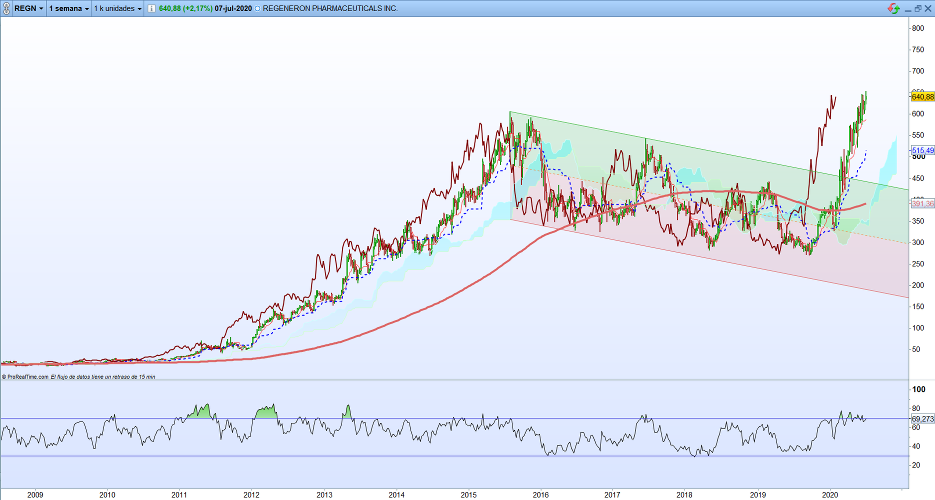Open the '1 semana' timeframe dropdown
Image resolution: width=935 pixels, height=500 pixels.
tap(69, 8)
